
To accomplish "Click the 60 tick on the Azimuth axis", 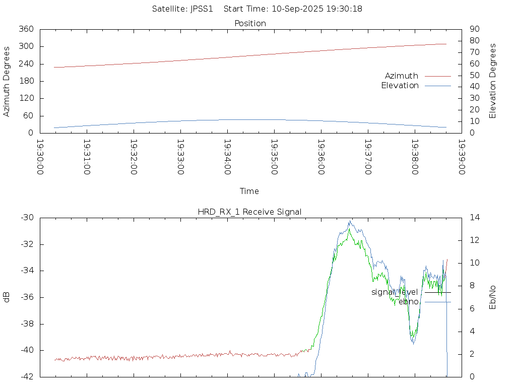I will 29,116.
